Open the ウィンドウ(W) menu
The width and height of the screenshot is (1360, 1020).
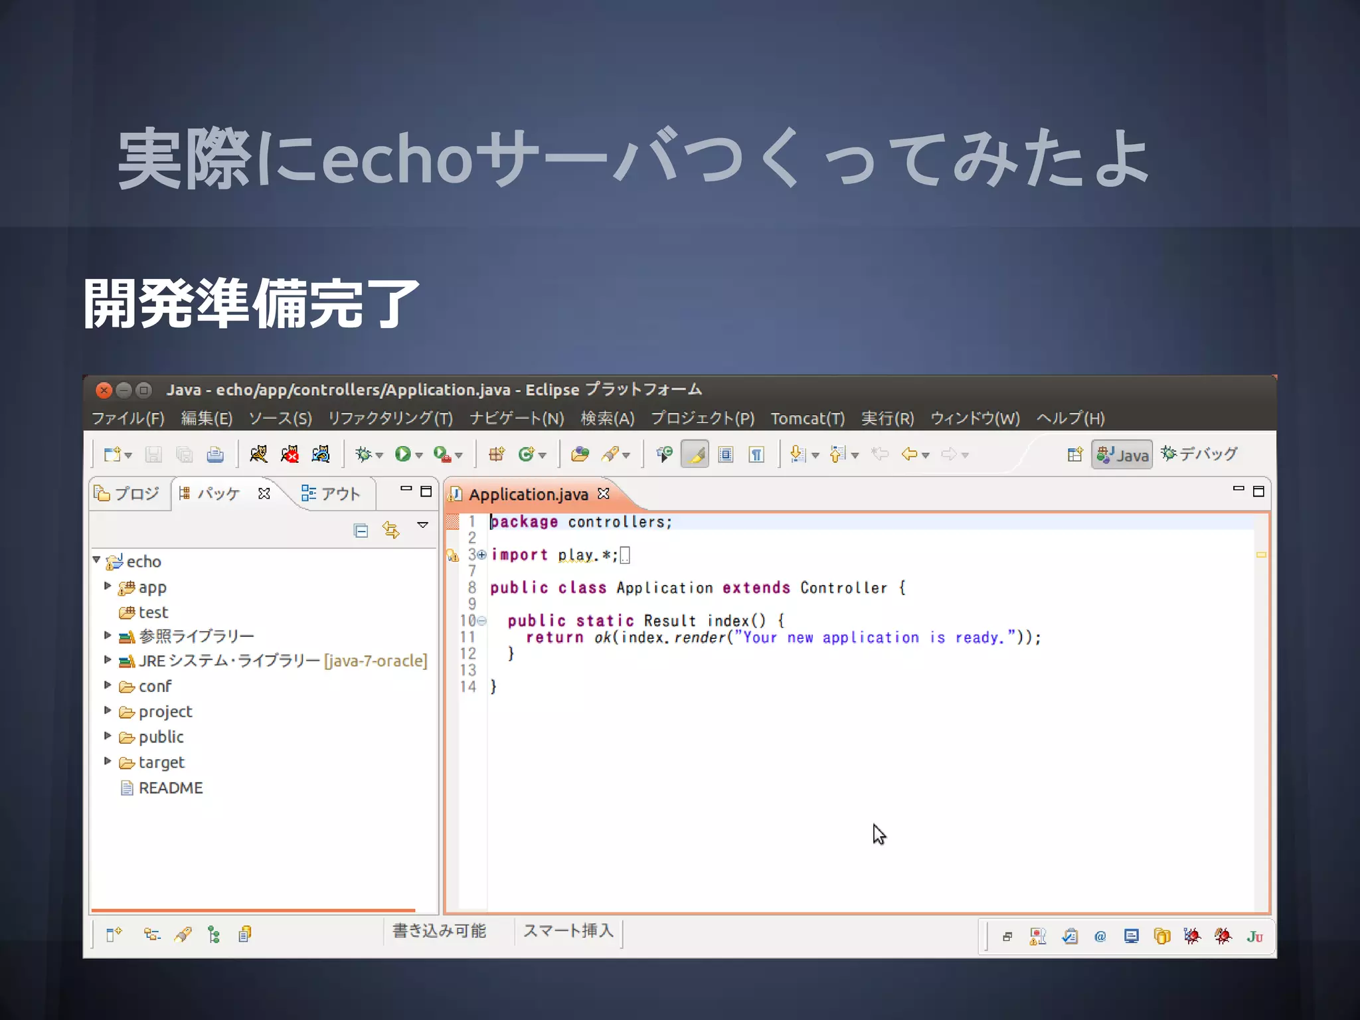(x=975, y=418)
